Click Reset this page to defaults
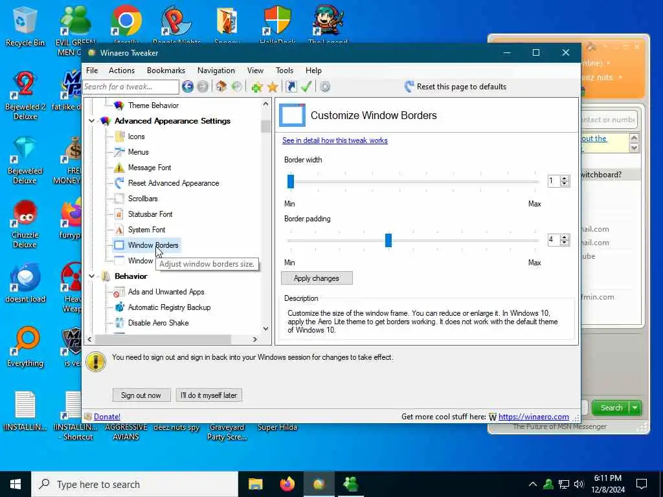The image size is (663, 497). [455, 87]
